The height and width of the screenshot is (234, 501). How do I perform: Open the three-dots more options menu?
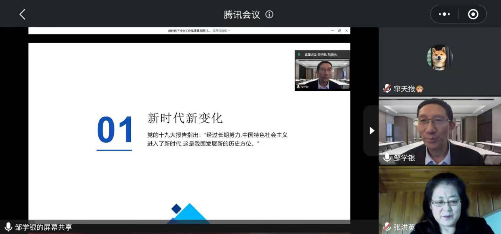[x=444, y=14]
